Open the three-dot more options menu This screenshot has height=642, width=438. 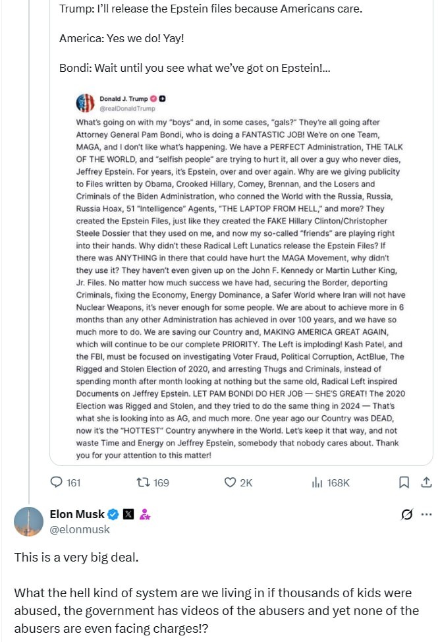[x=426, y=514]
